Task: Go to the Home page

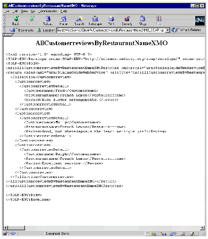Action: pos(64,21)
